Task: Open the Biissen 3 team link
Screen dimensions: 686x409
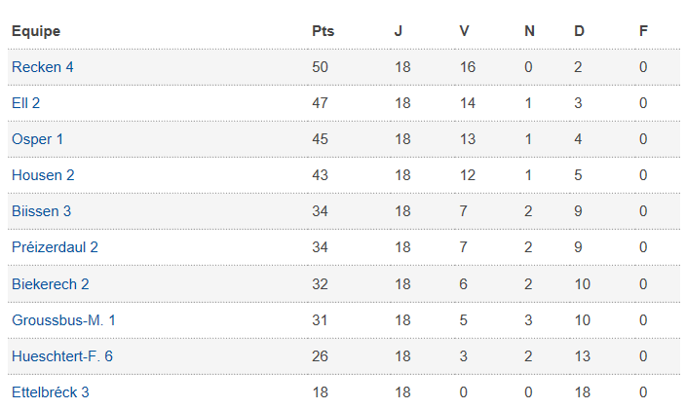Action: 41,211
